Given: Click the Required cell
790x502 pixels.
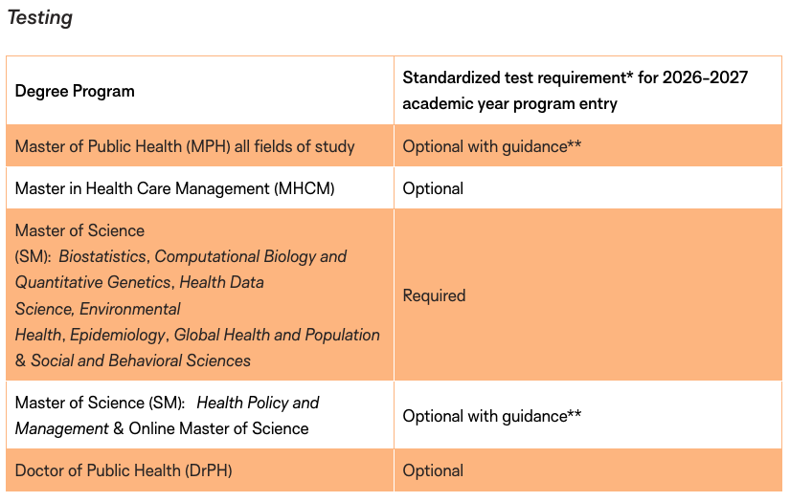Looking at the screenshot, I should [434, 295].
